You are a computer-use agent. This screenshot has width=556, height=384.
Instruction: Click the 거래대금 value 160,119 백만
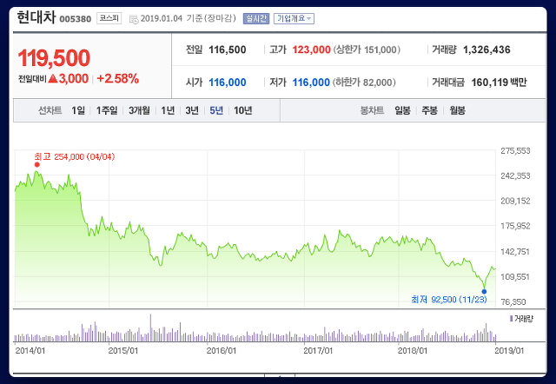tap(499, 83)
